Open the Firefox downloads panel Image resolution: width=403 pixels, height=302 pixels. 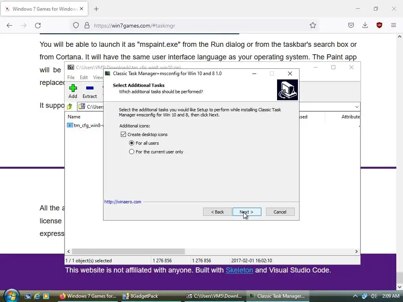(x=365, y=25)
